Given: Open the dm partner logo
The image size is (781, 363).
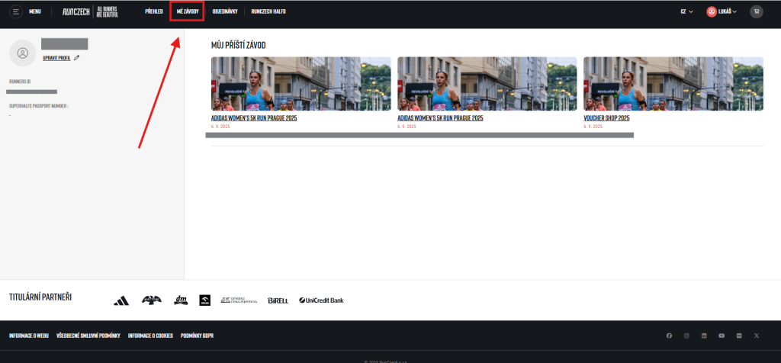Looking at the screenshot, I should point(181,300).
